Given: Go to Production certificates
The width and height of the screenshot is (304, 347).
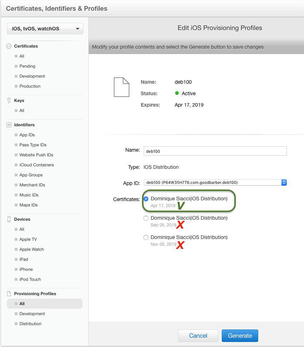Looking at the screenshot, I should [30, 86].
